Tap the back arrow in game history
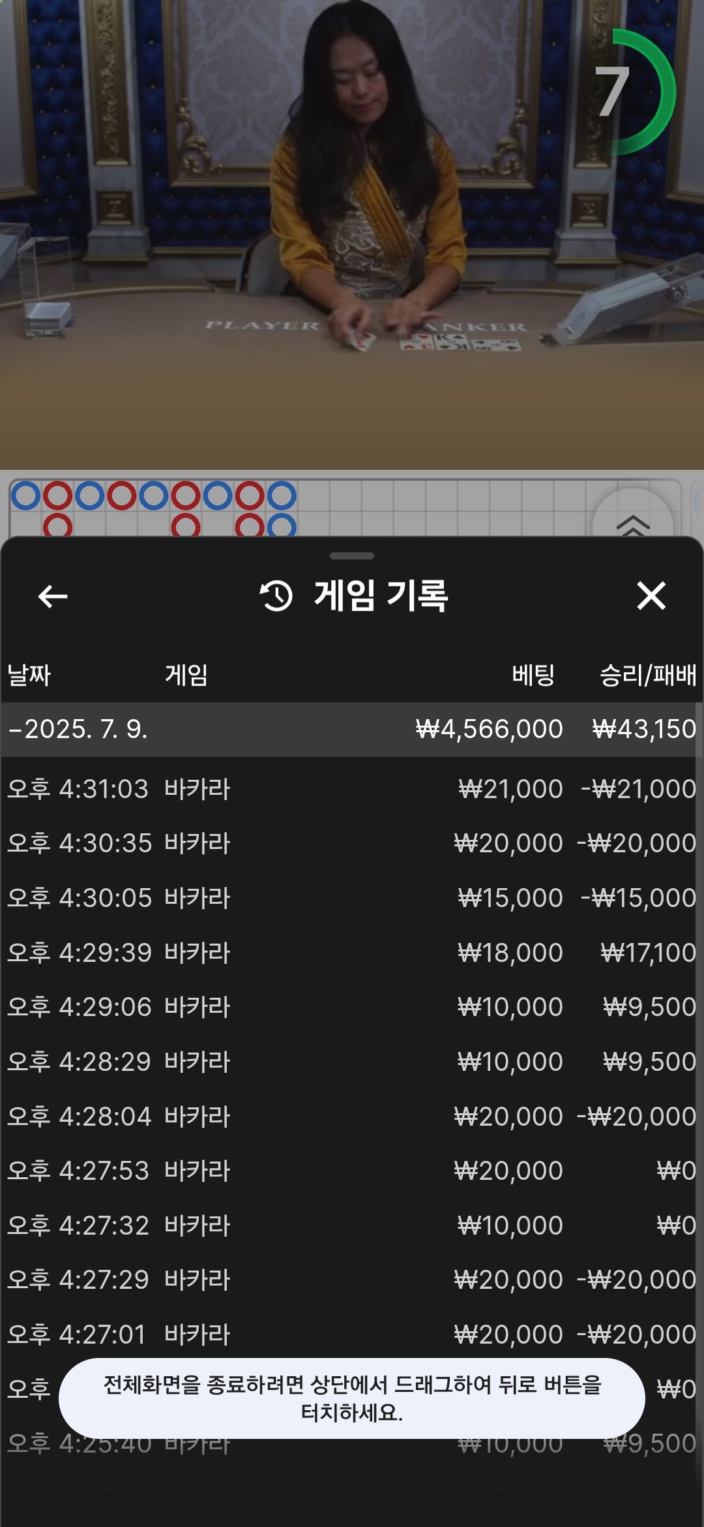This screenshot has width=704, height=1527. pyautogui.click(x=53, y=596)
